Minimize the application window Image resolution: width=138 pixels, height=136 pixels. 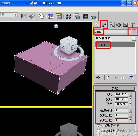pyautogui.click(x=123, y=3)
